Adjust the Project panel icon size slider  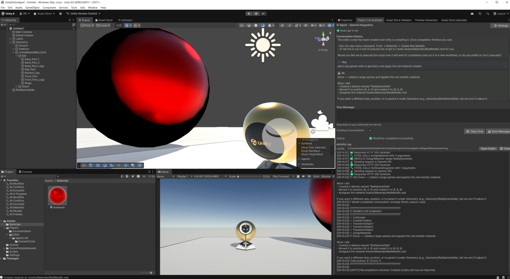[146, 273]
